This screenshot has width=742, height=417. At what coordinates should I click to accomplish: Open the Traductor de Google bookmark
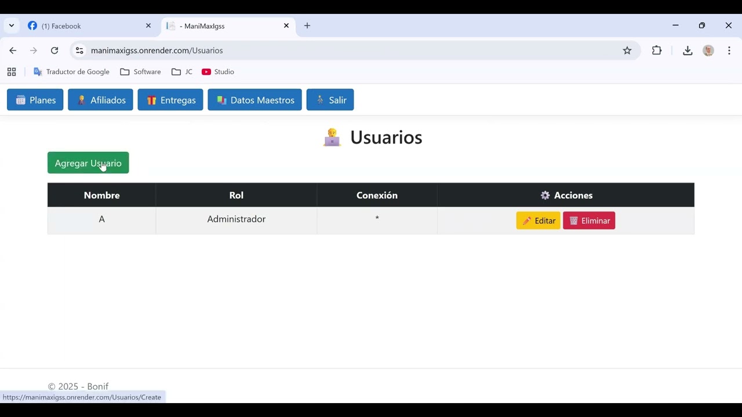point(71,72)
